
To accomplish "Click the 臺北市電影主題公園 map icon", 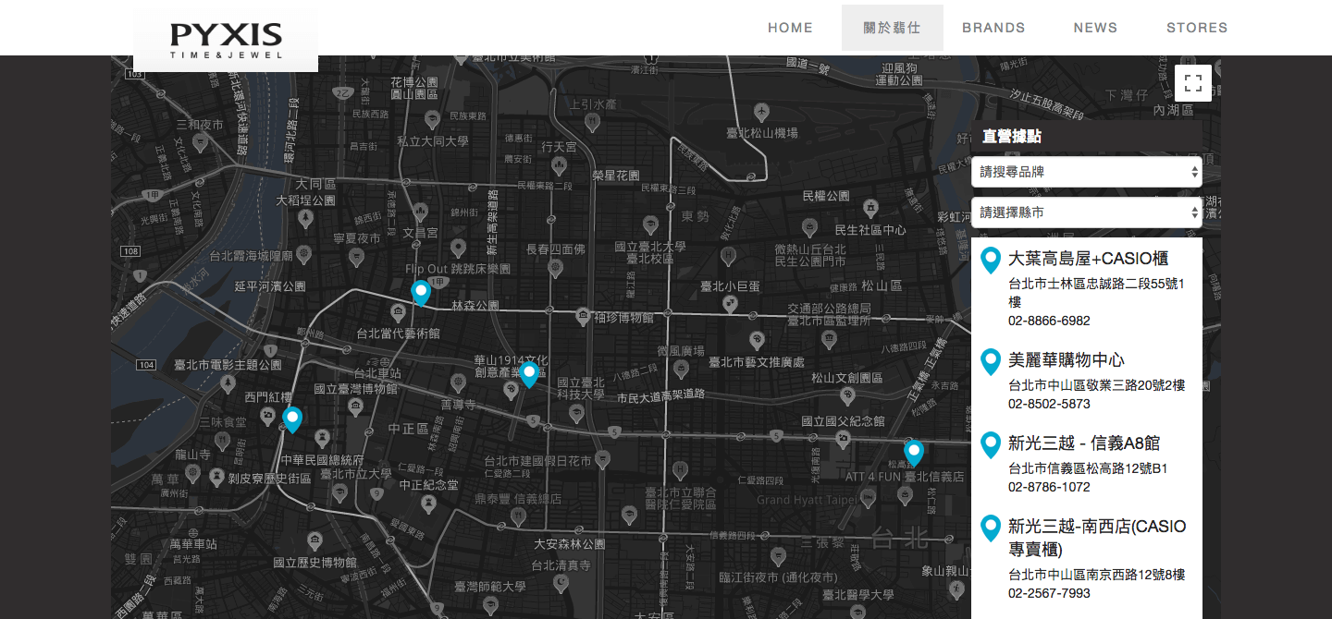I will pyautogui.click(x=228, y=382).
